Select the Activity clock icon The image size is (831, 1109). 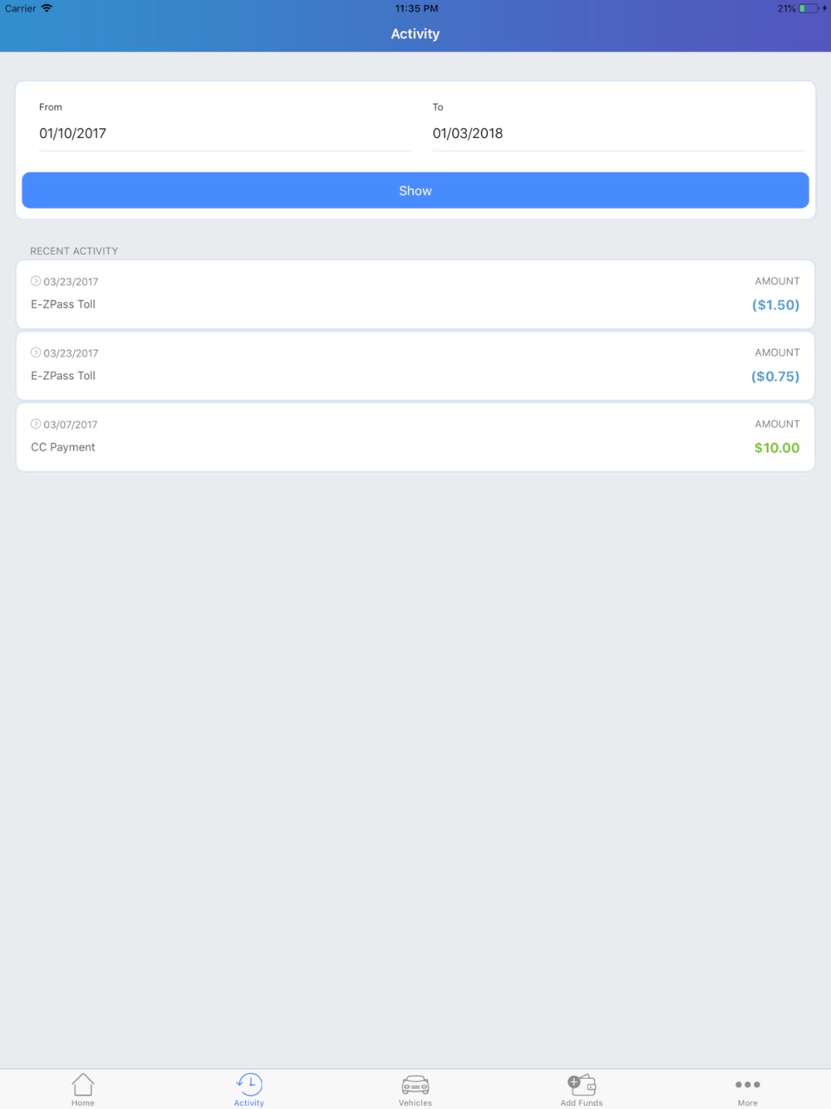249,1084
